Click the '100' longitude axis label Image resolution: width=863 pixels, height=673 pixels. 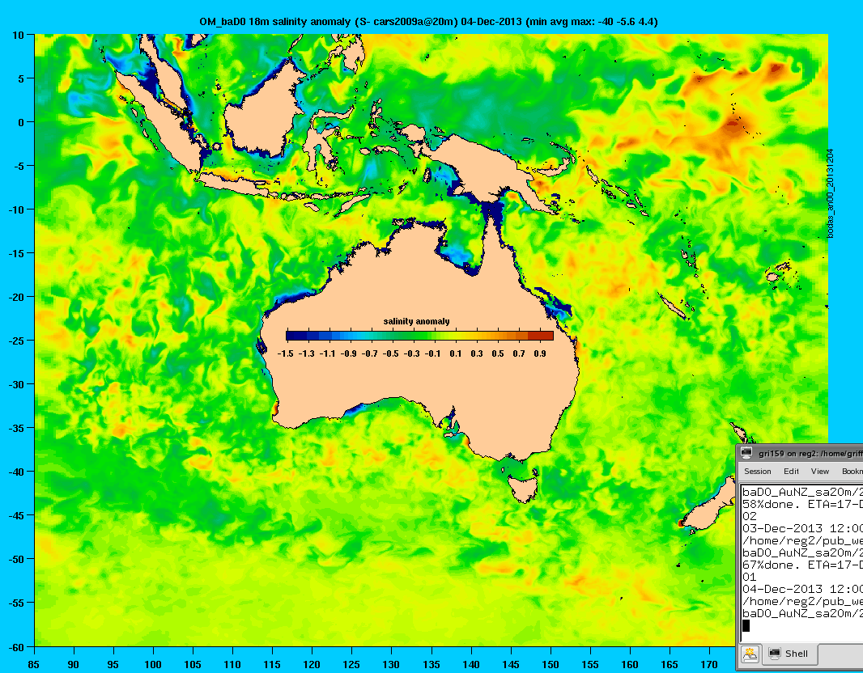pyautogui.click(x=152, y=664)
